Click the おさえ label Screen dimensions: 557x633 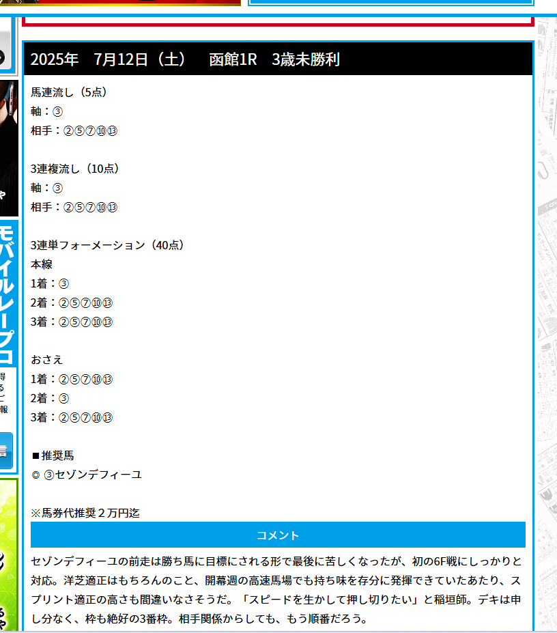click(x=47, y=360)
